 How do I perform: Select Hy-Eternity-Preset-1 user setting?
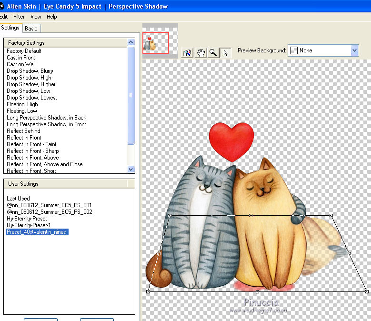click(29, 225)
